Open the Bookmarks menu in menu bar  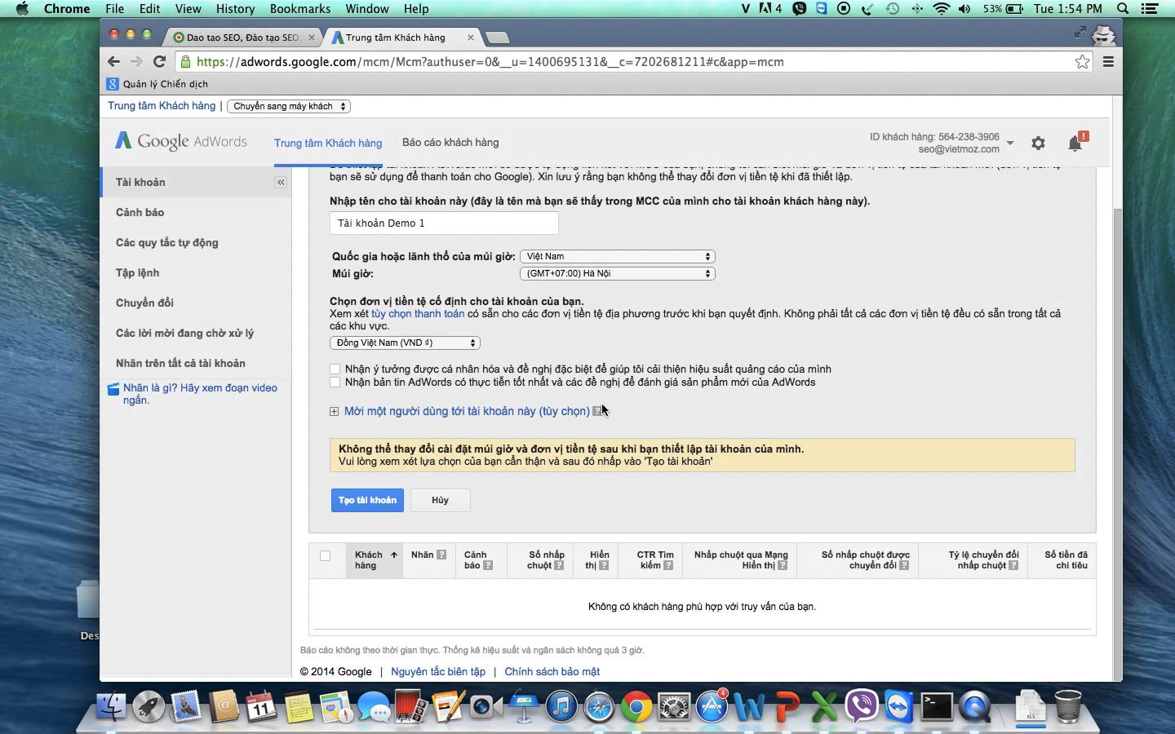[x=300, y=9]
